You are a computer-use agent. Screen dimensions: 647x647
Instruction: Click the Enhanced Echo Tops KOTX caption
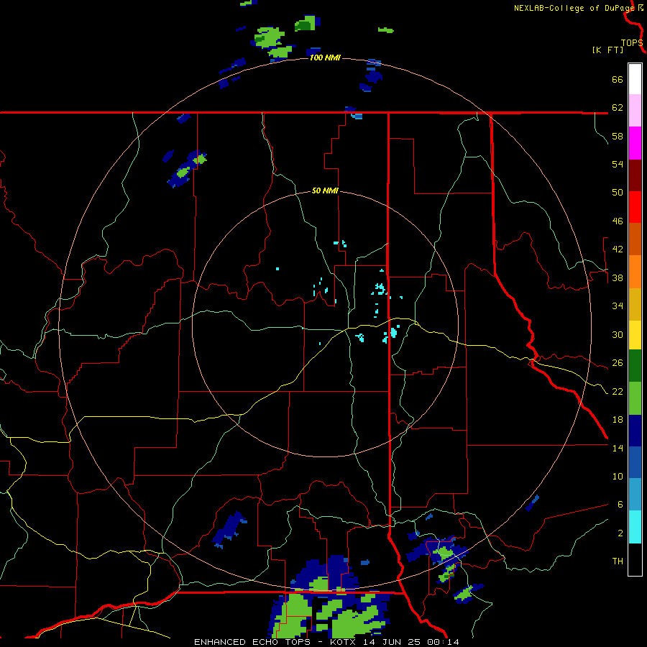coord(326,642)
